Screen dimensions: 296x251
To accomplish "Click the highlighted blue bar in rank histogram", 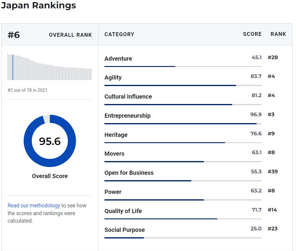I will [13, 67].
